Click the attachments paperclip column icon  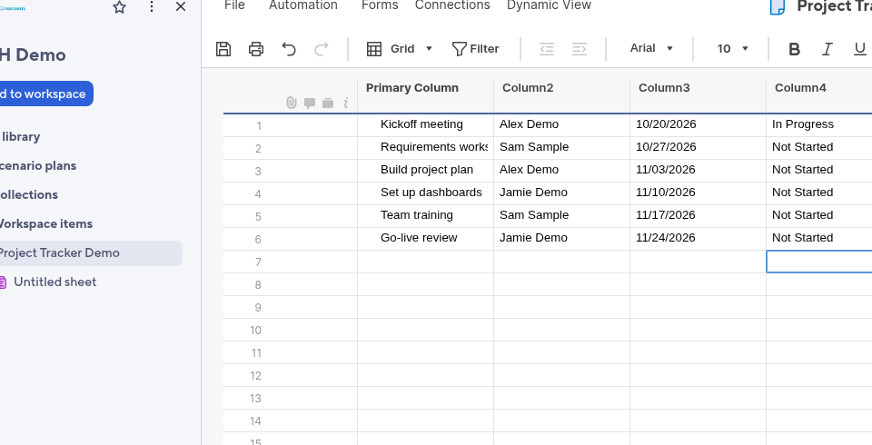coord(292,103)
